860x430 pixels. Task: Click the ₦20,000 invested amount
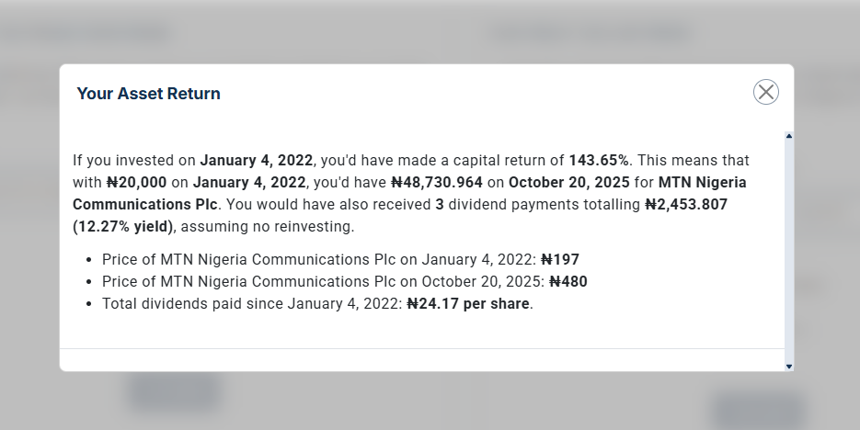[x=136, y=182]
